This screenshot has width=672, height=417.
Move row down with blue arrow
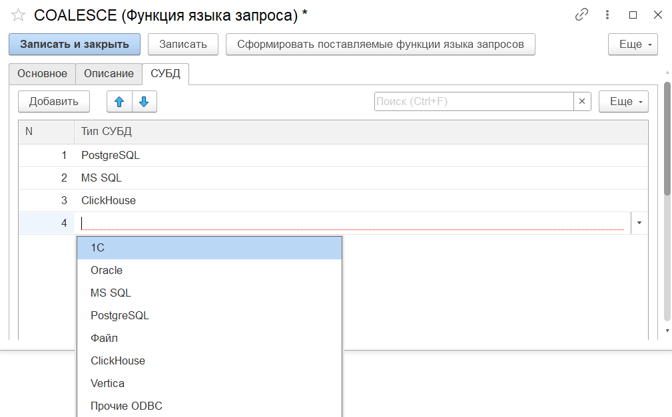point(144,102)
